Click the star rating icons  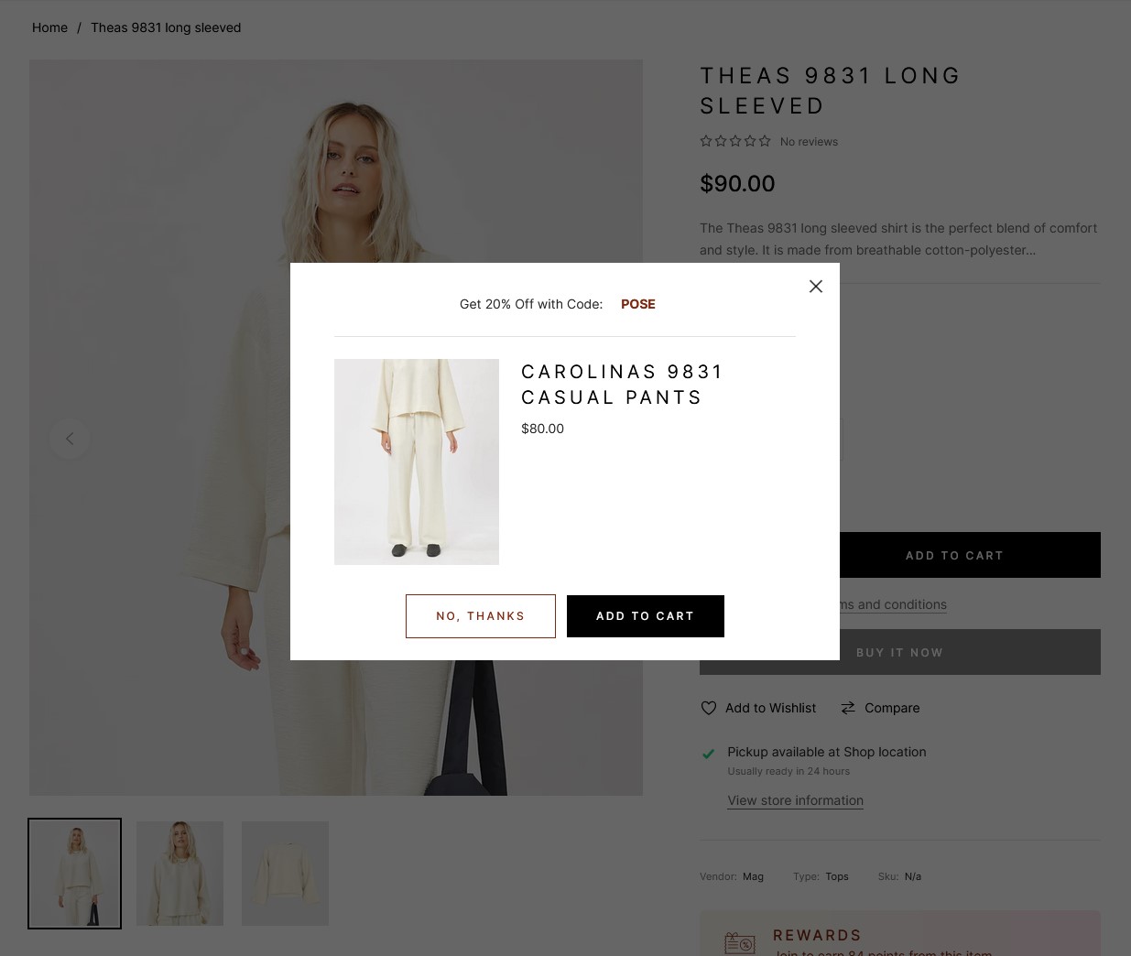(x=735, y=141)
